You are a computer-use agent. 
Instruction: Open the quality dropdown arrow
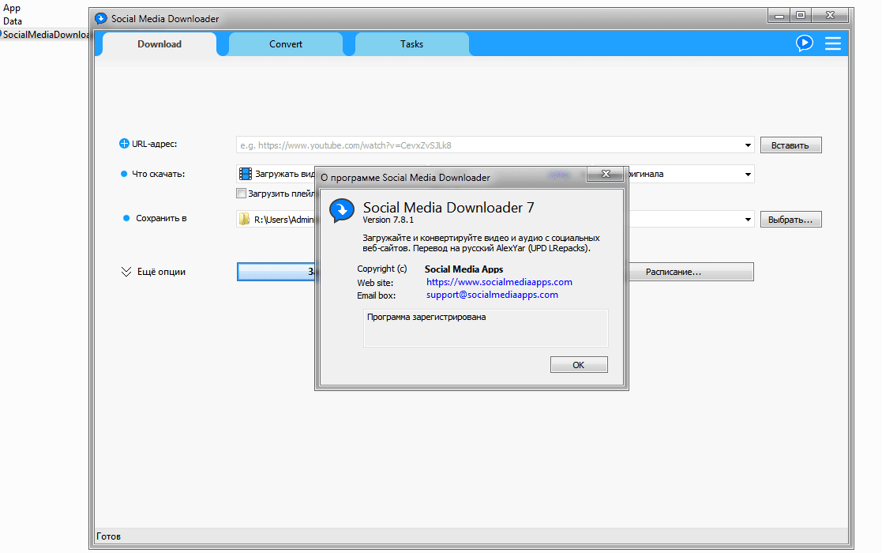[747, 174]
